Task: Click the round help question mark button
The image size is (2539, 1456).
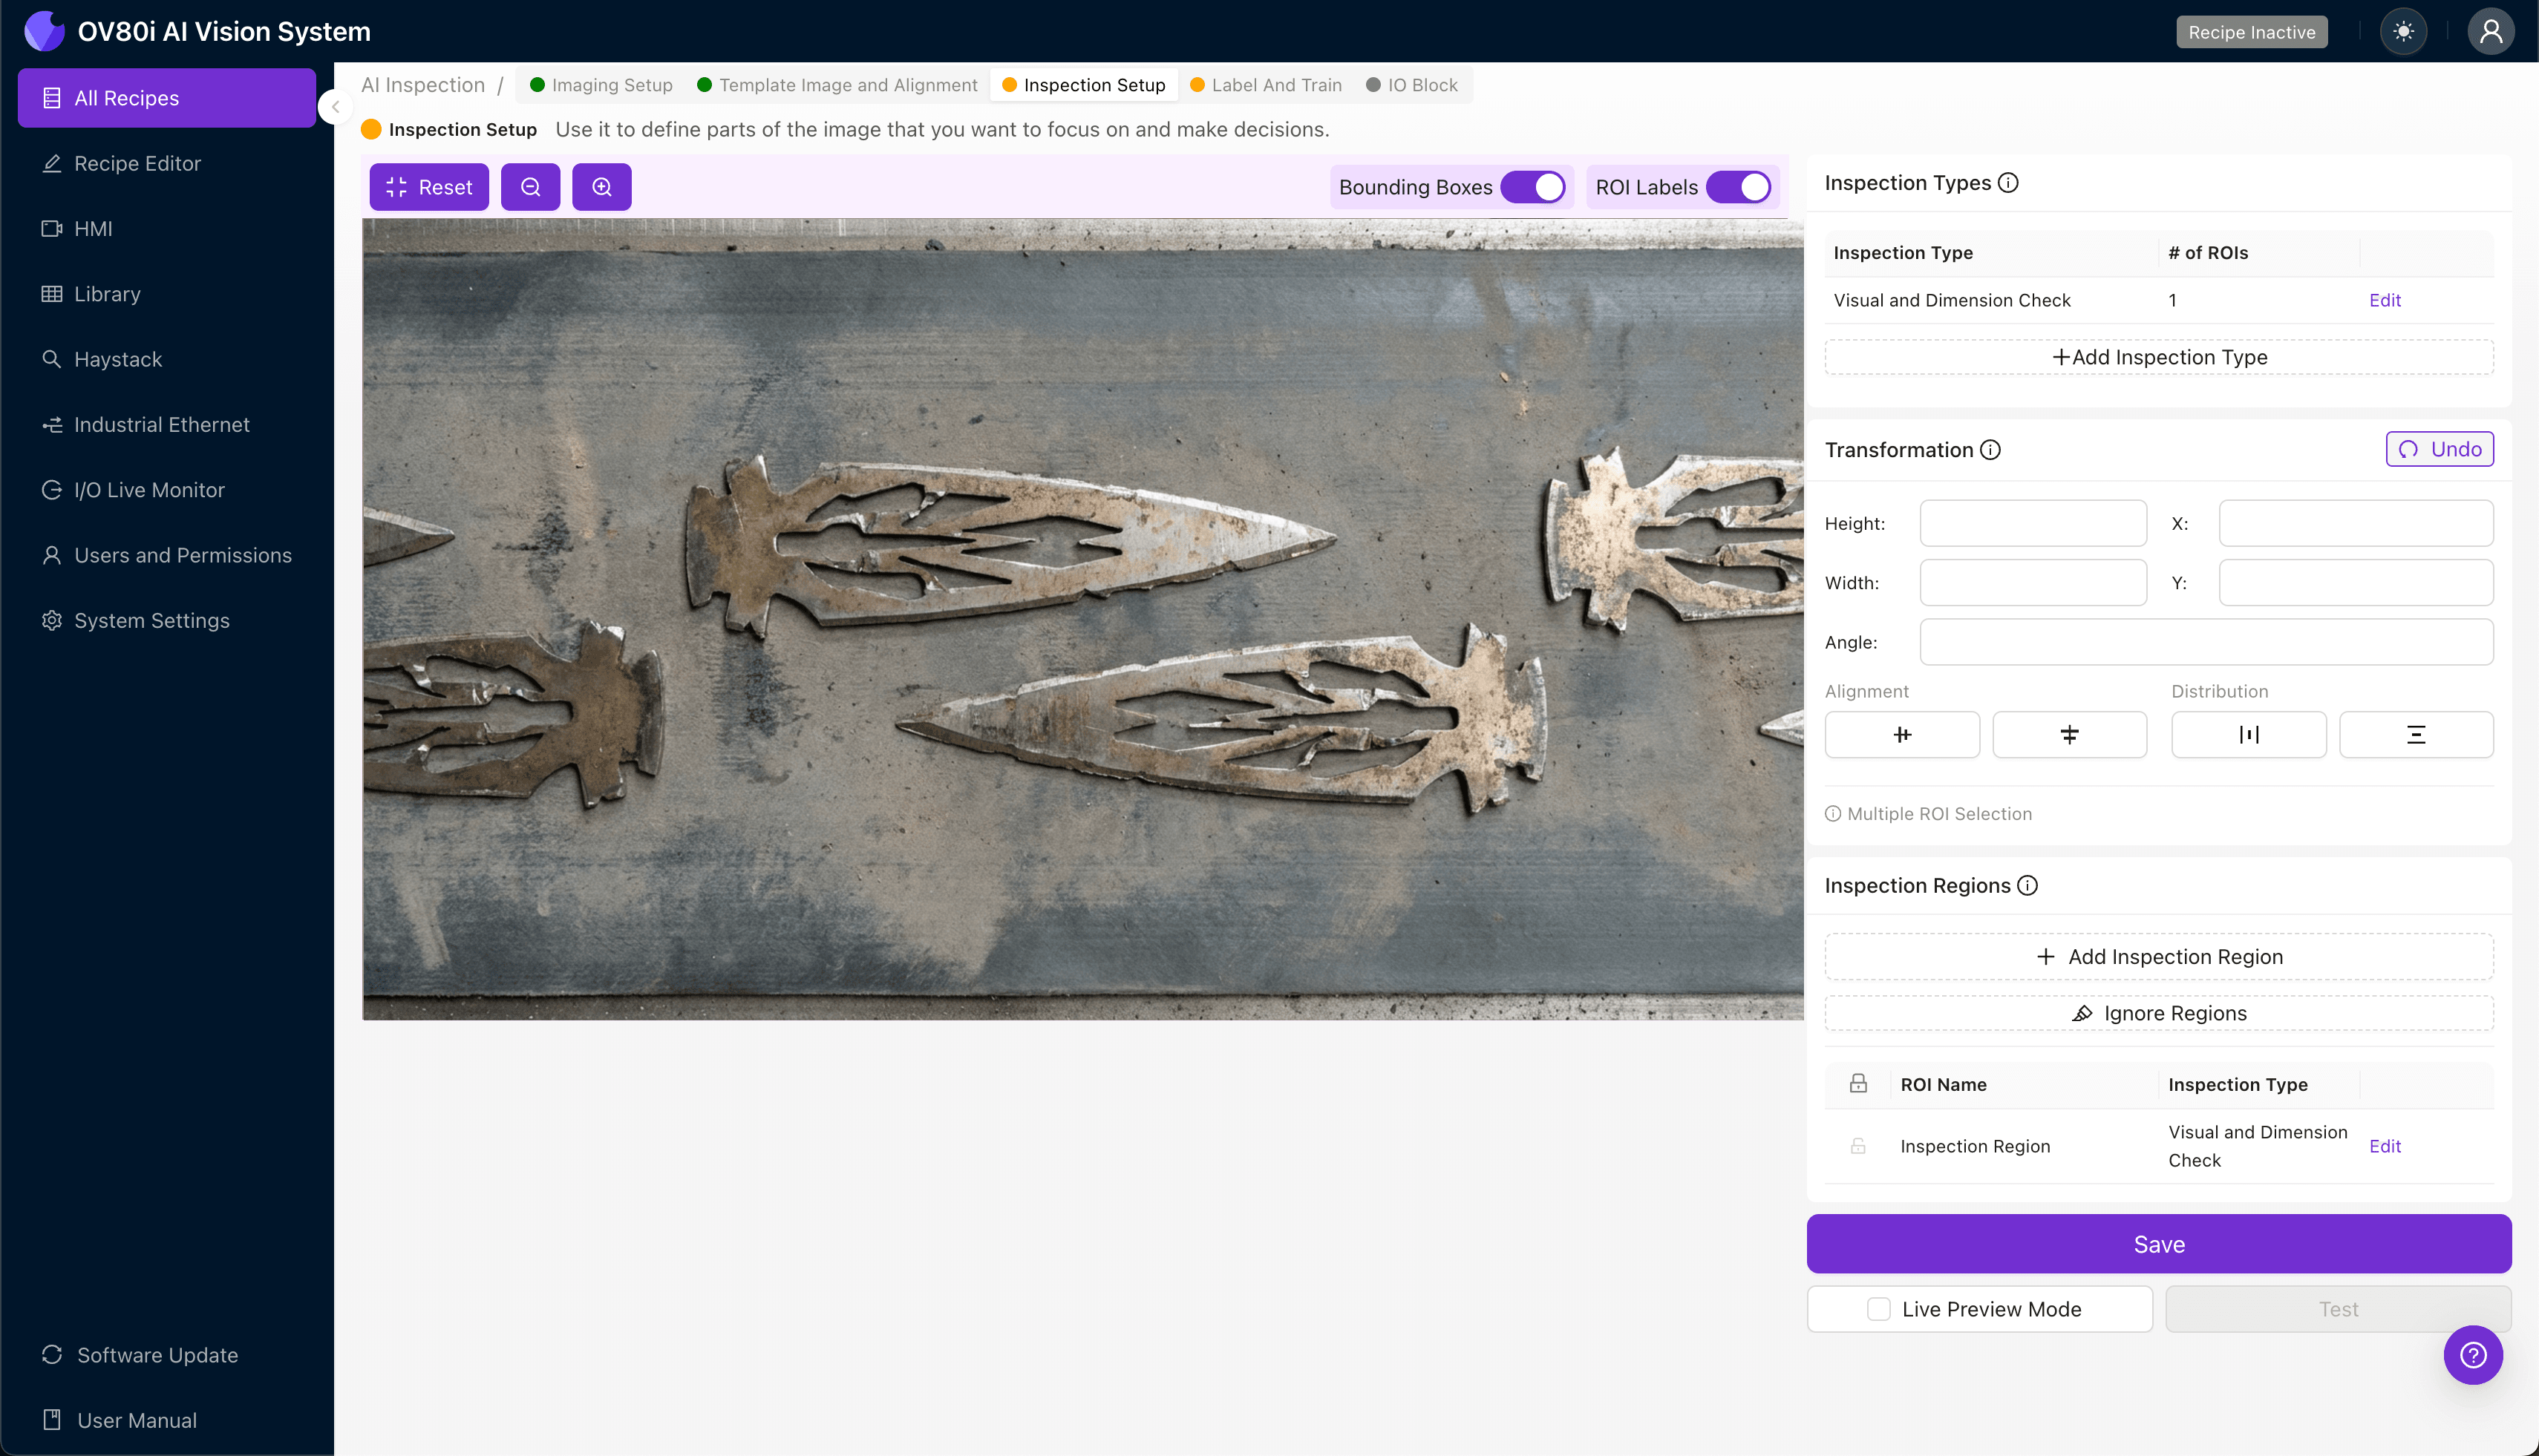Action: [x=2472, y=1355]
